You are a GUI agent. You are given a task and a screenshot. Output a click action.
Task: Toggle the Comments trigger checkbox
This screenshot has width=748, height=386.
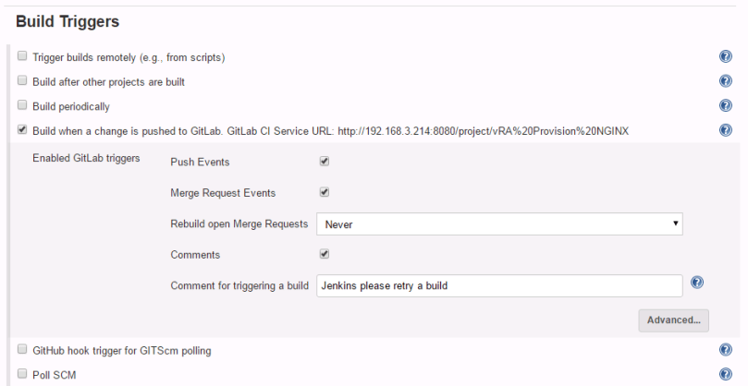click(325, 253)
